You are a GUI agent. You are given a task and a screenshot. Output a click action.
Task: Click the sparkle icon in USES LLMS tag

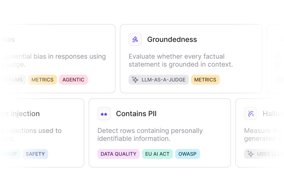(x=251, y=154)
